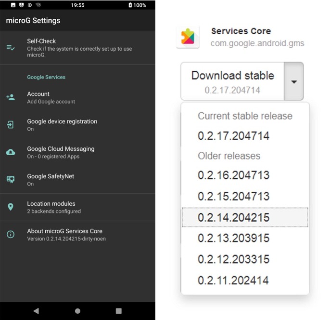Tap the 'On - 0 registered Apps' text
This screenshot has height=320, width=331.
[53, 157]
